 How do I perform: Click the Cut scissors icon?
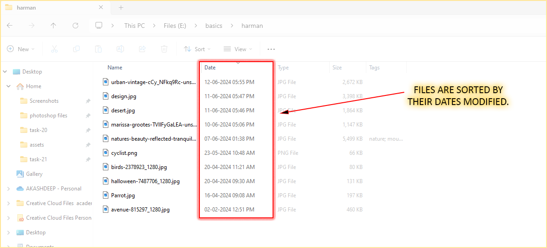[x=54, y=49]
